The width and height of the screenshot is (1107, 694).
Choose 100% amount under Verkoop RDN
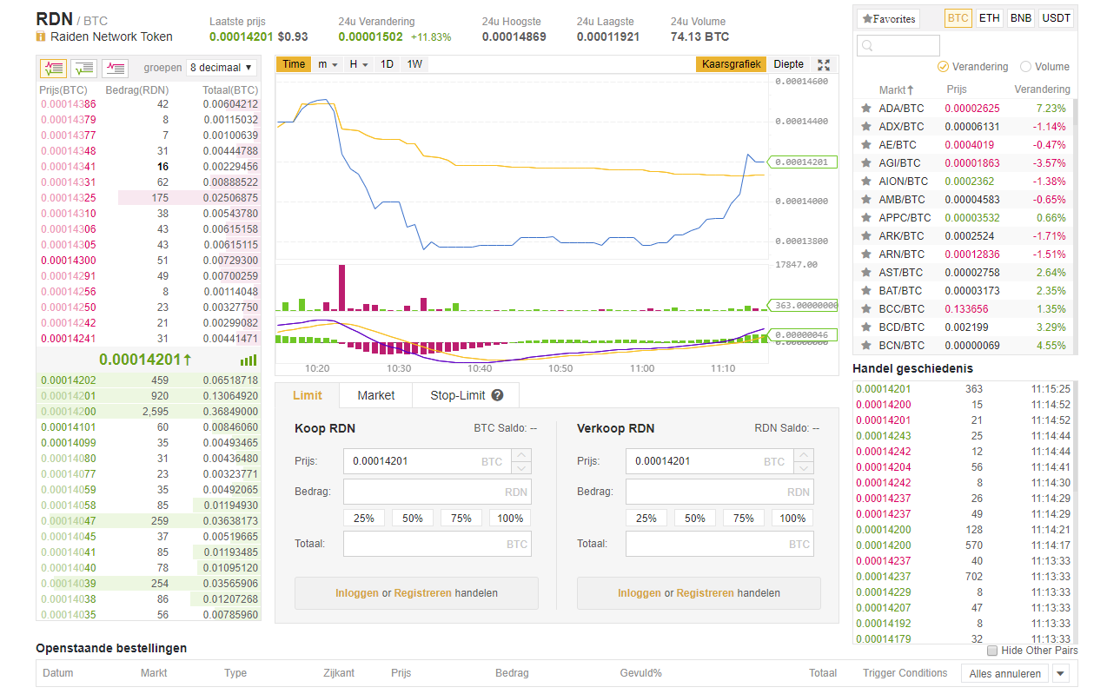click(x=792, y=519)
